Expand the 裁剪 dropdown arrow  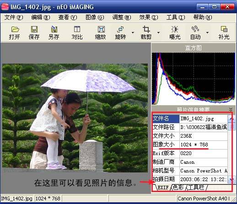pyautogui.click(x=159, y=32)
